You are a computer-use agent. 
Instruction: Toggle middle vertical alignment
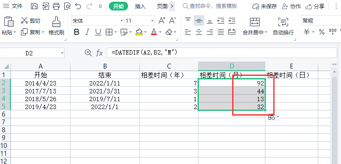tap(199, 21)
